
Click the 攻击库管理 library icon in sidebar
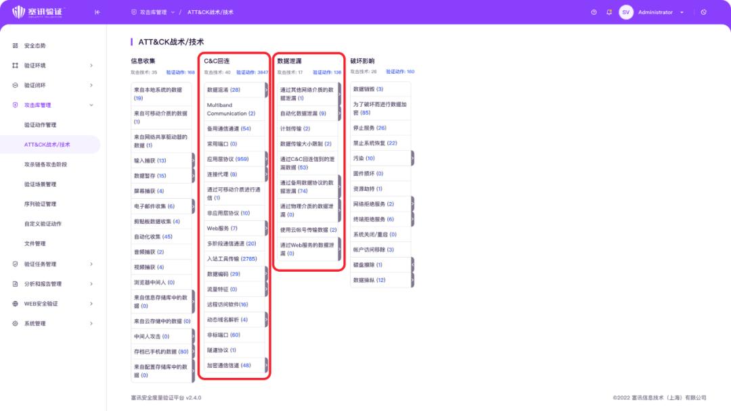pyautogui.click(x=14, y=105)
